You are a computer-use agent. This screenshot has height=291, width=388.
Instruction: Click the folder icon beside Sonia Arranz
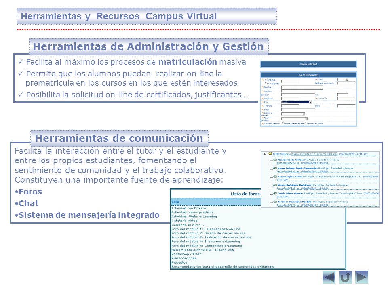coord(270,154)
